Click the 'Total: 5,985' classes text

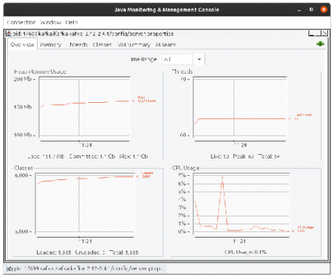point(124,252)
